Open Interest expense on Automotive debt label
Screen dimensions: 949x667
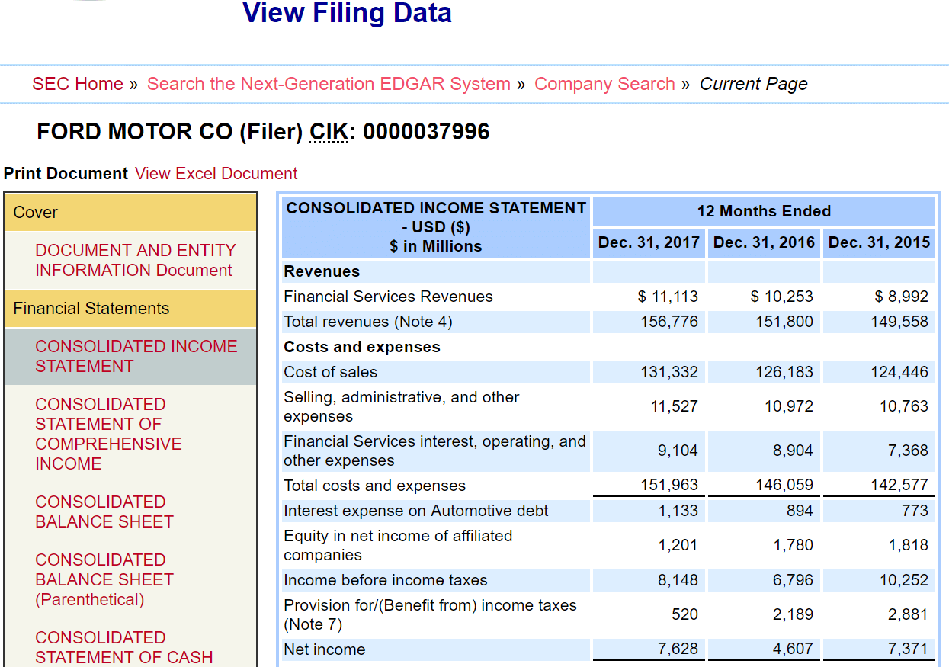(416, 511)
